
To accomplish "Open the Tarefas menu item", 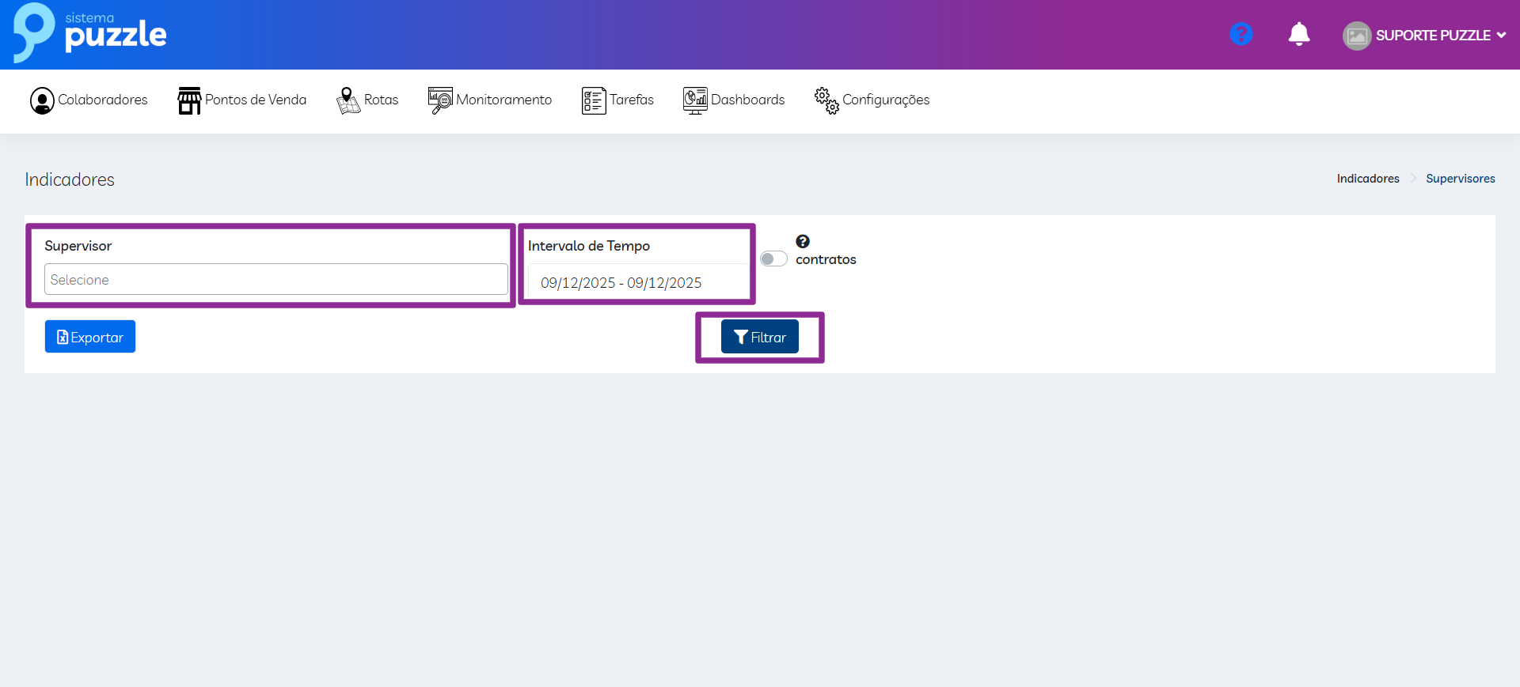I will click(x=631, y=100).
